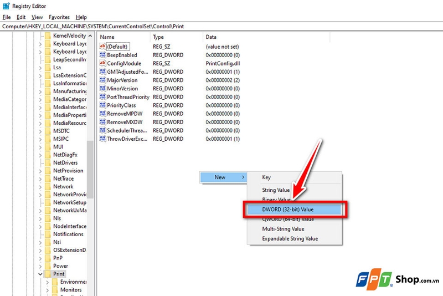Click the folder icon of the Power key

[48, 266]
